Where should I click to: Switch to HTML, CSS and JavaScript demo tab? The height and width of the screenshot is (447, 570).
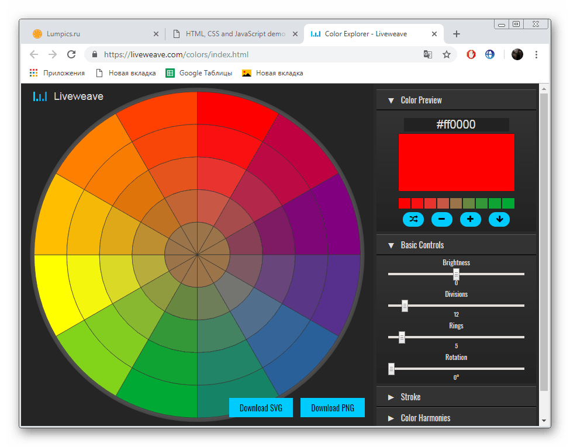(x=234, y=34)
